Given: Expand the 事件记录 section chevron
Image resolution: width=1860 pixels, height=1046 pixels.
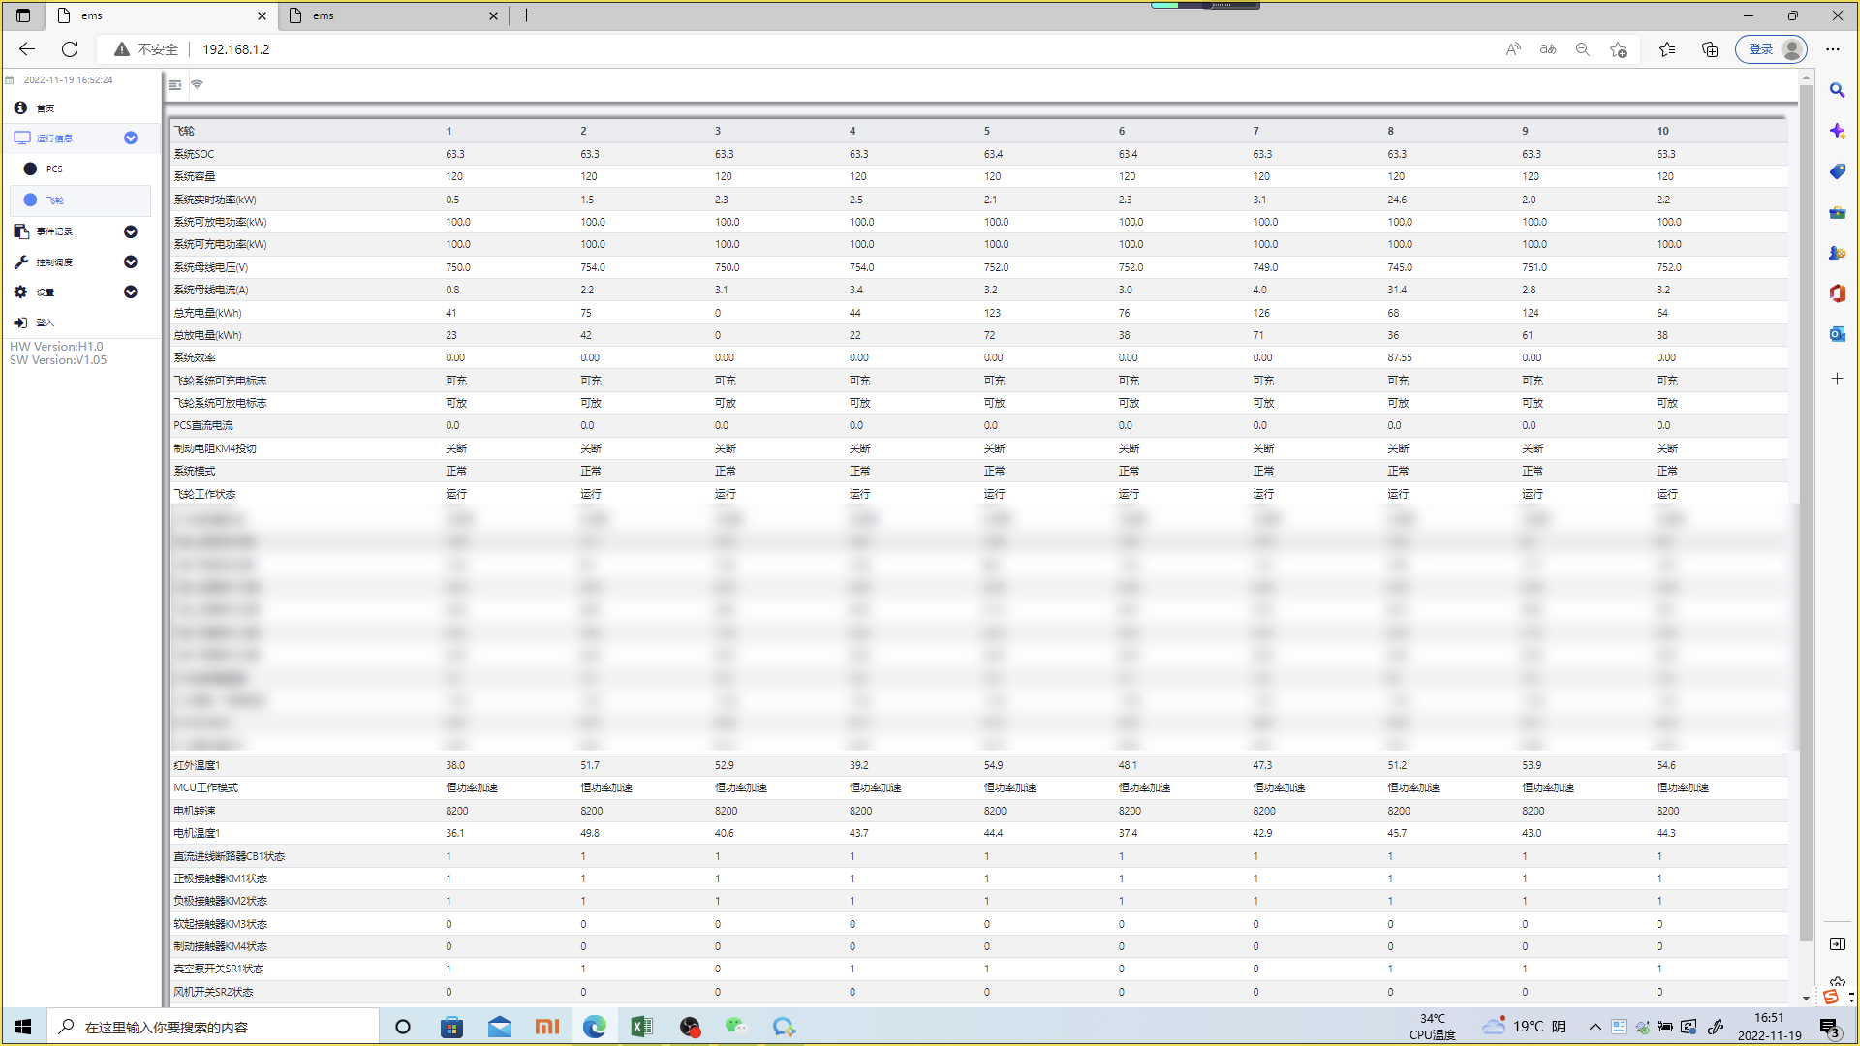Looking at the screenshot, I should point(131,232).
